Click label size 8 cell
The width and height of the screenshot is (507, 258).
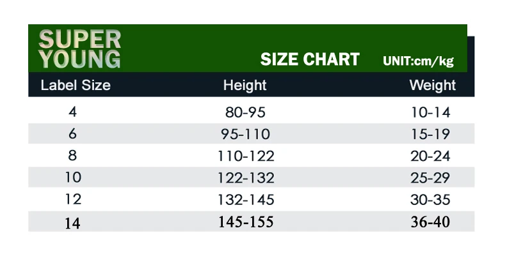72,155
